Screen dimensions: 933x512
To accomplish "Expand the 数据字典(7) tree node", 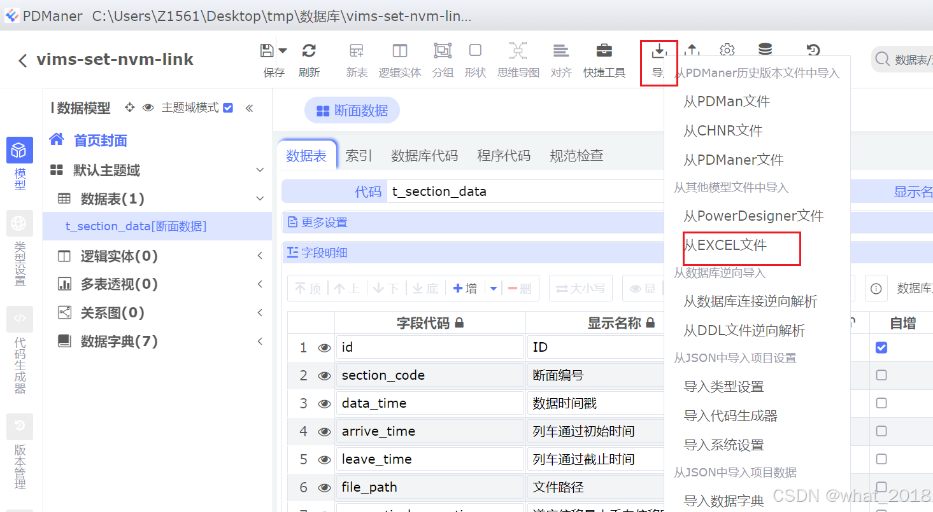I will click(260, 341).
